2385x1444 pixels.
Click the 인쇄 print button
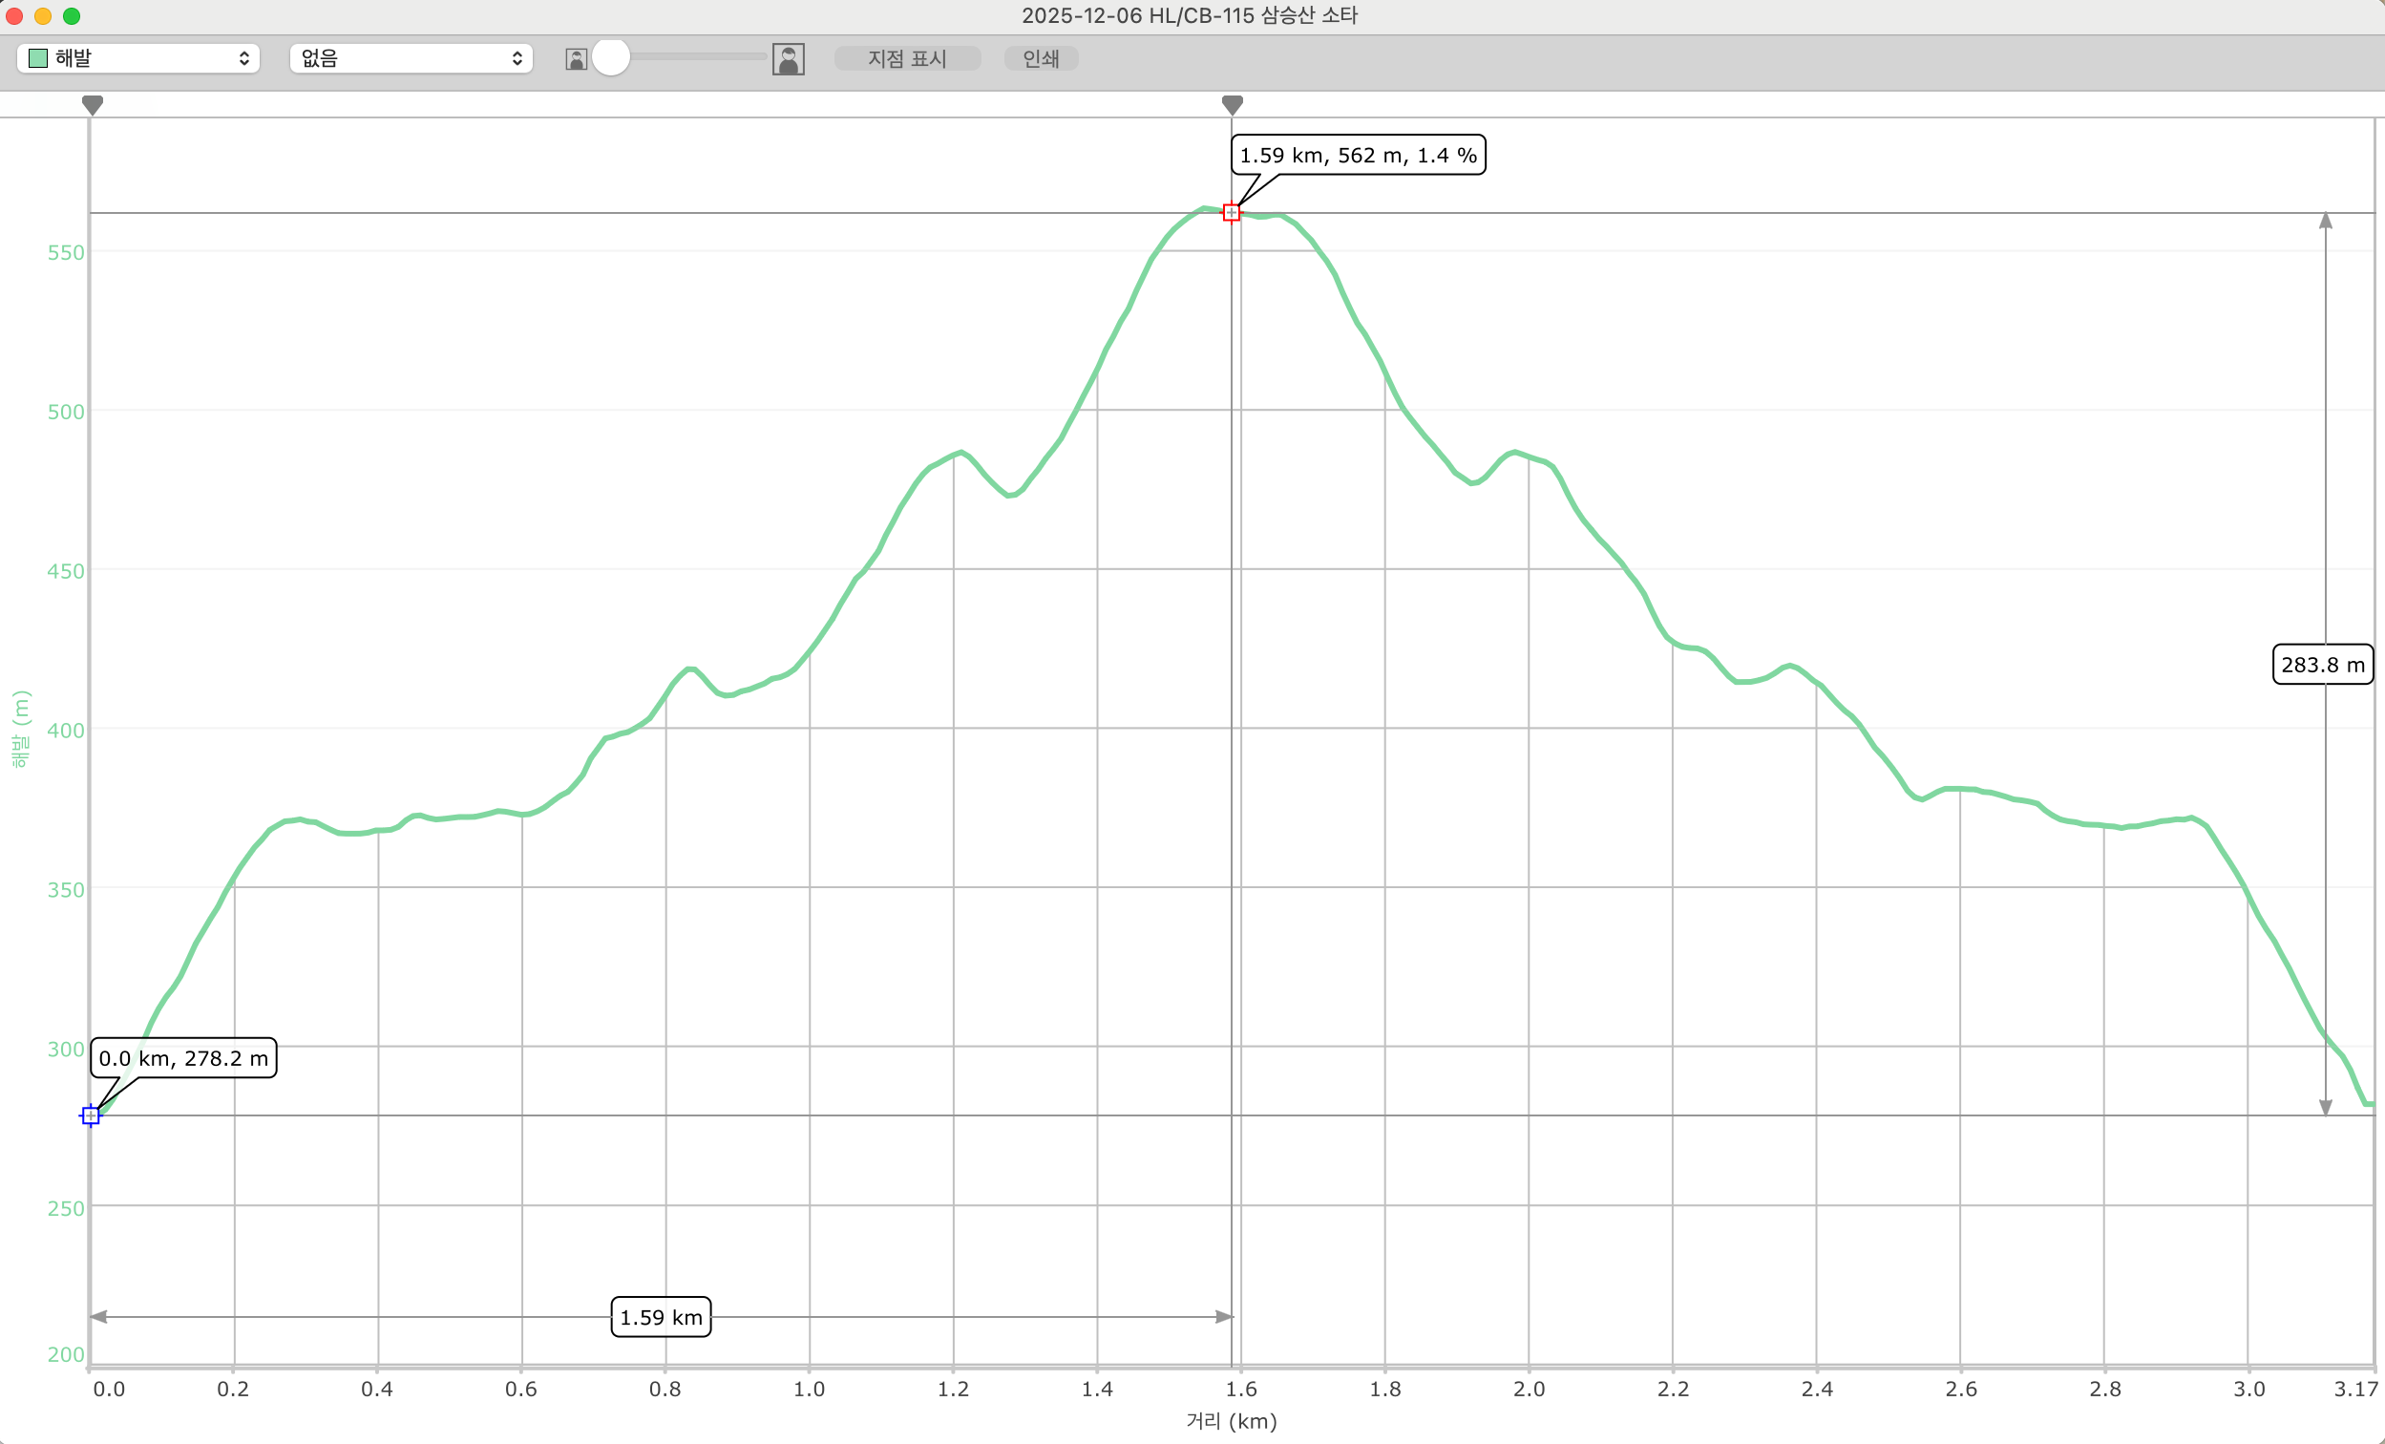click(1041, 58)
